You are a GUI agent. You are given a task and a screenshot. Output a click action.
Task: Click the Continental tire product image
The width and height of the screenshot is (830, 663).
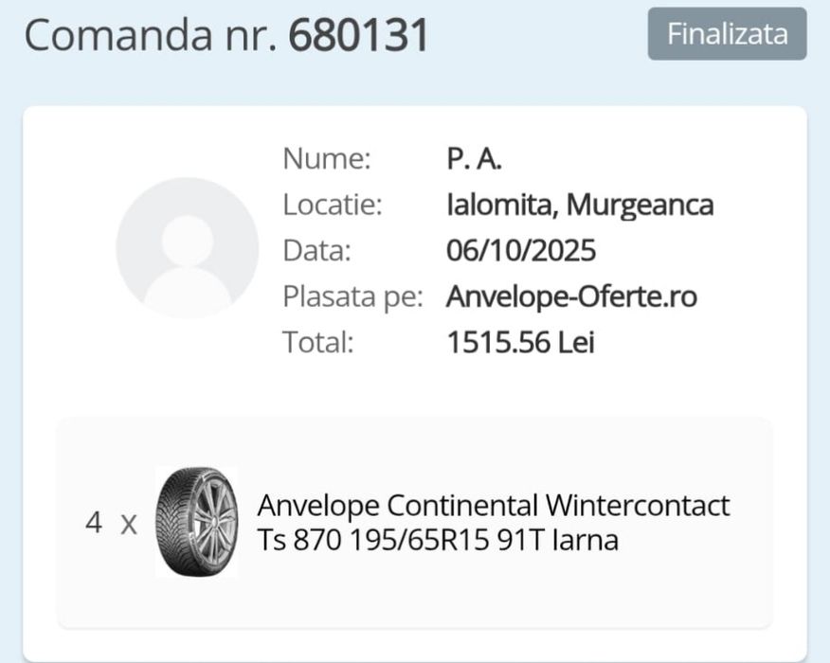pos(196,522)
